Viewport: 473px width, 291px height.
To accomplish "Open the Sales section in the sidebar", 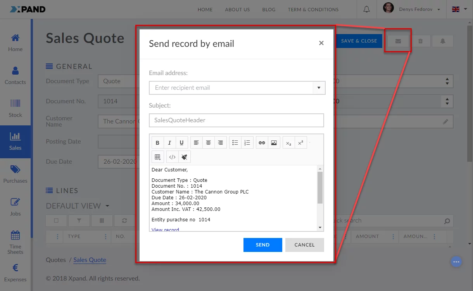I will tap(16, 141).
